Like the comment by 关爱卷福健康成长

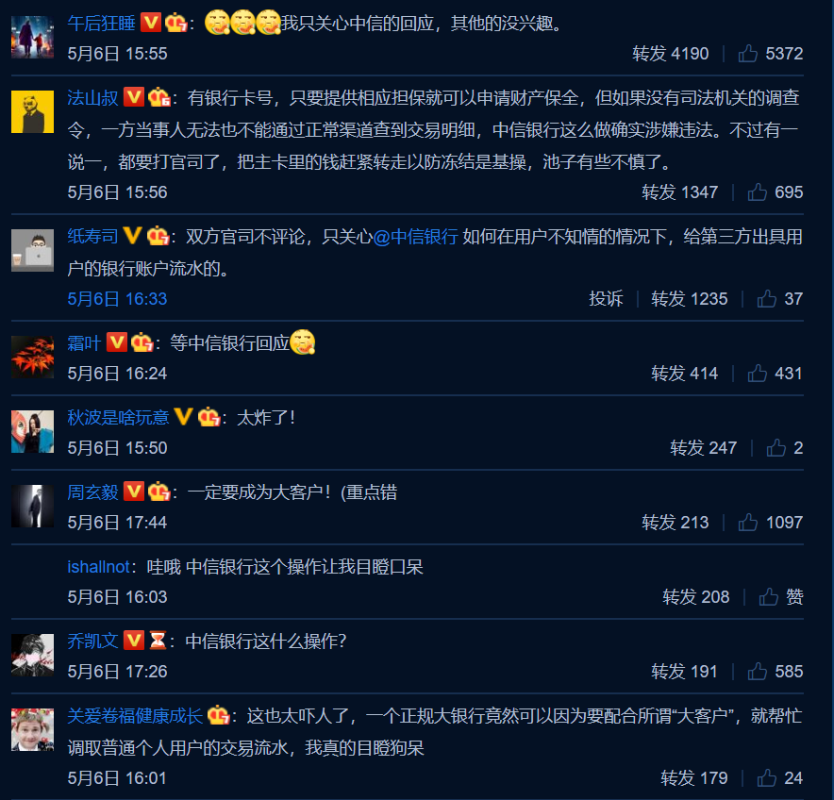(767, 777)
